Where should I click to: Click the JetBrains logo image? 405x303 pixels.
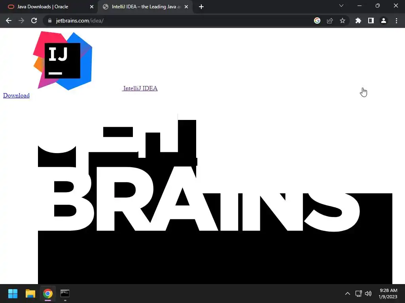click(215, 199)
